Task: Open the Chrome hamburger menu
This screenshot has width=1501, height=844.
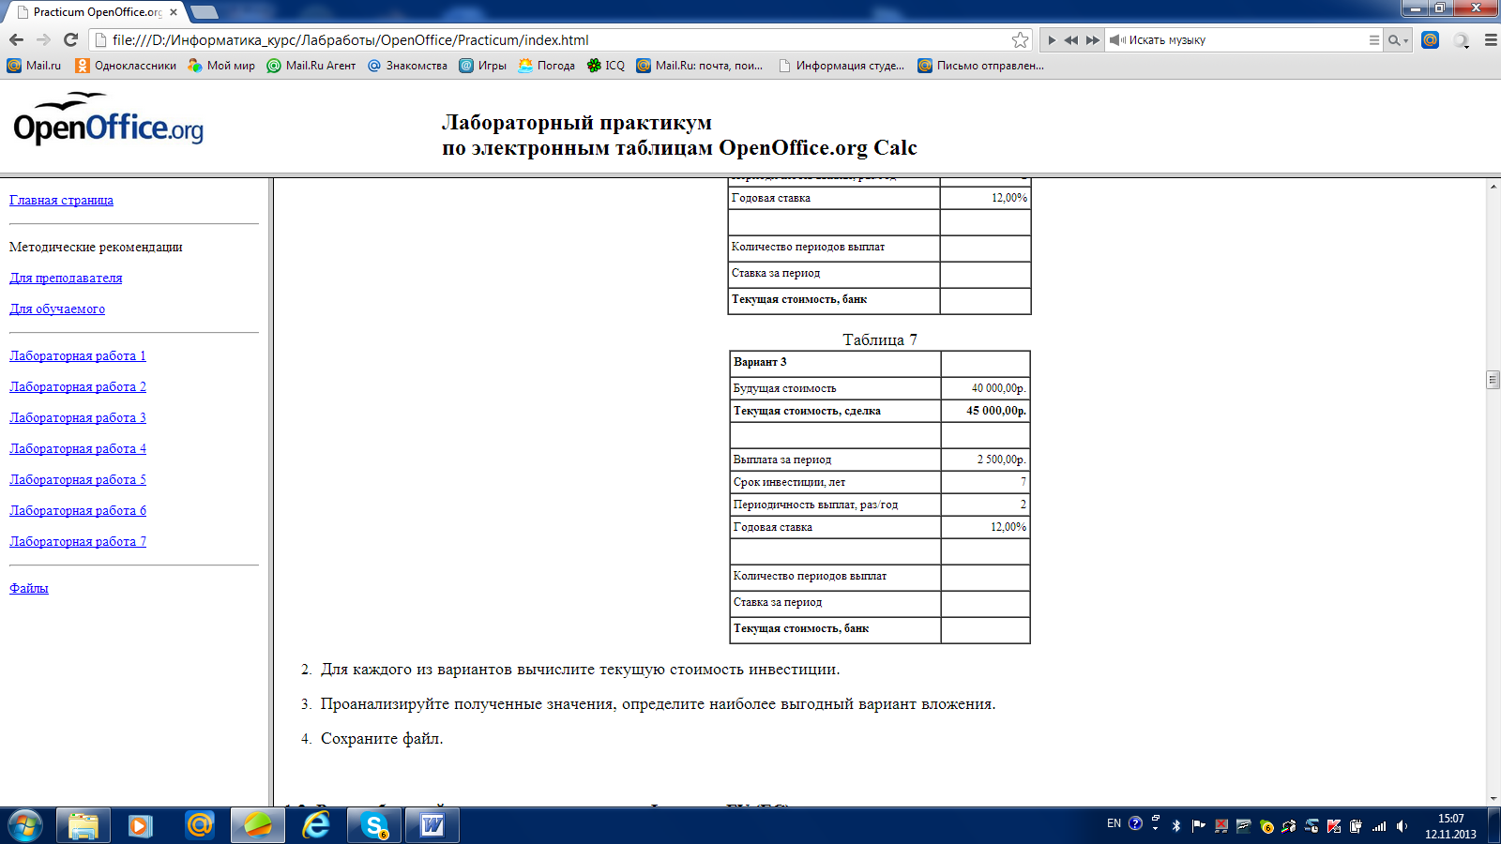Action: (x=1490, y=40)
